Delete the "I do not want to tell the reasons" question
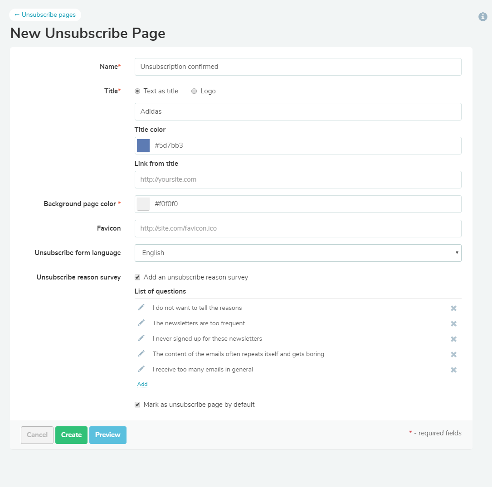This screenshot has height=487, width=492. (x=453, y=308)
